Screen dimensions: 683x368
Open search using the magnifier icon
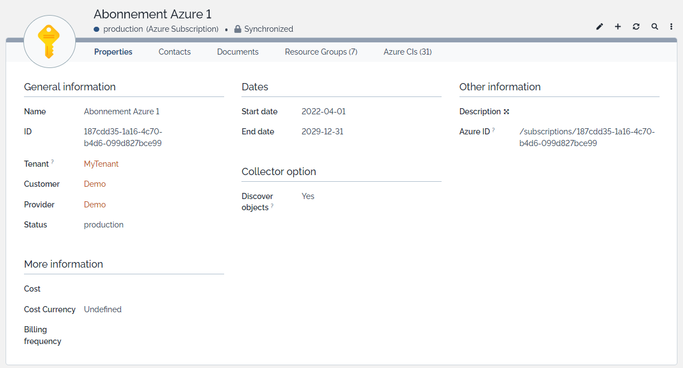[655, 27]
